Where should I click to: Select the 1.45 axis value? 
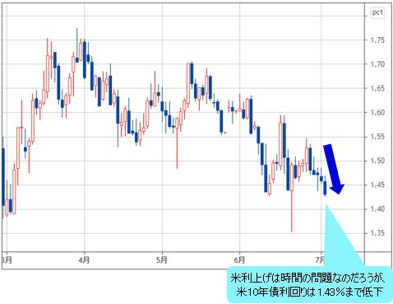tap(377, 185)
